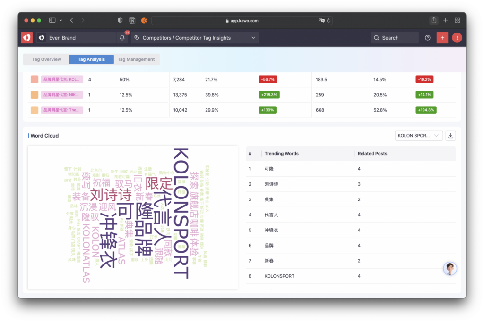Click the red plus create button
The width and height of the screenshot is (484, 322).
[x=442, y=38]
